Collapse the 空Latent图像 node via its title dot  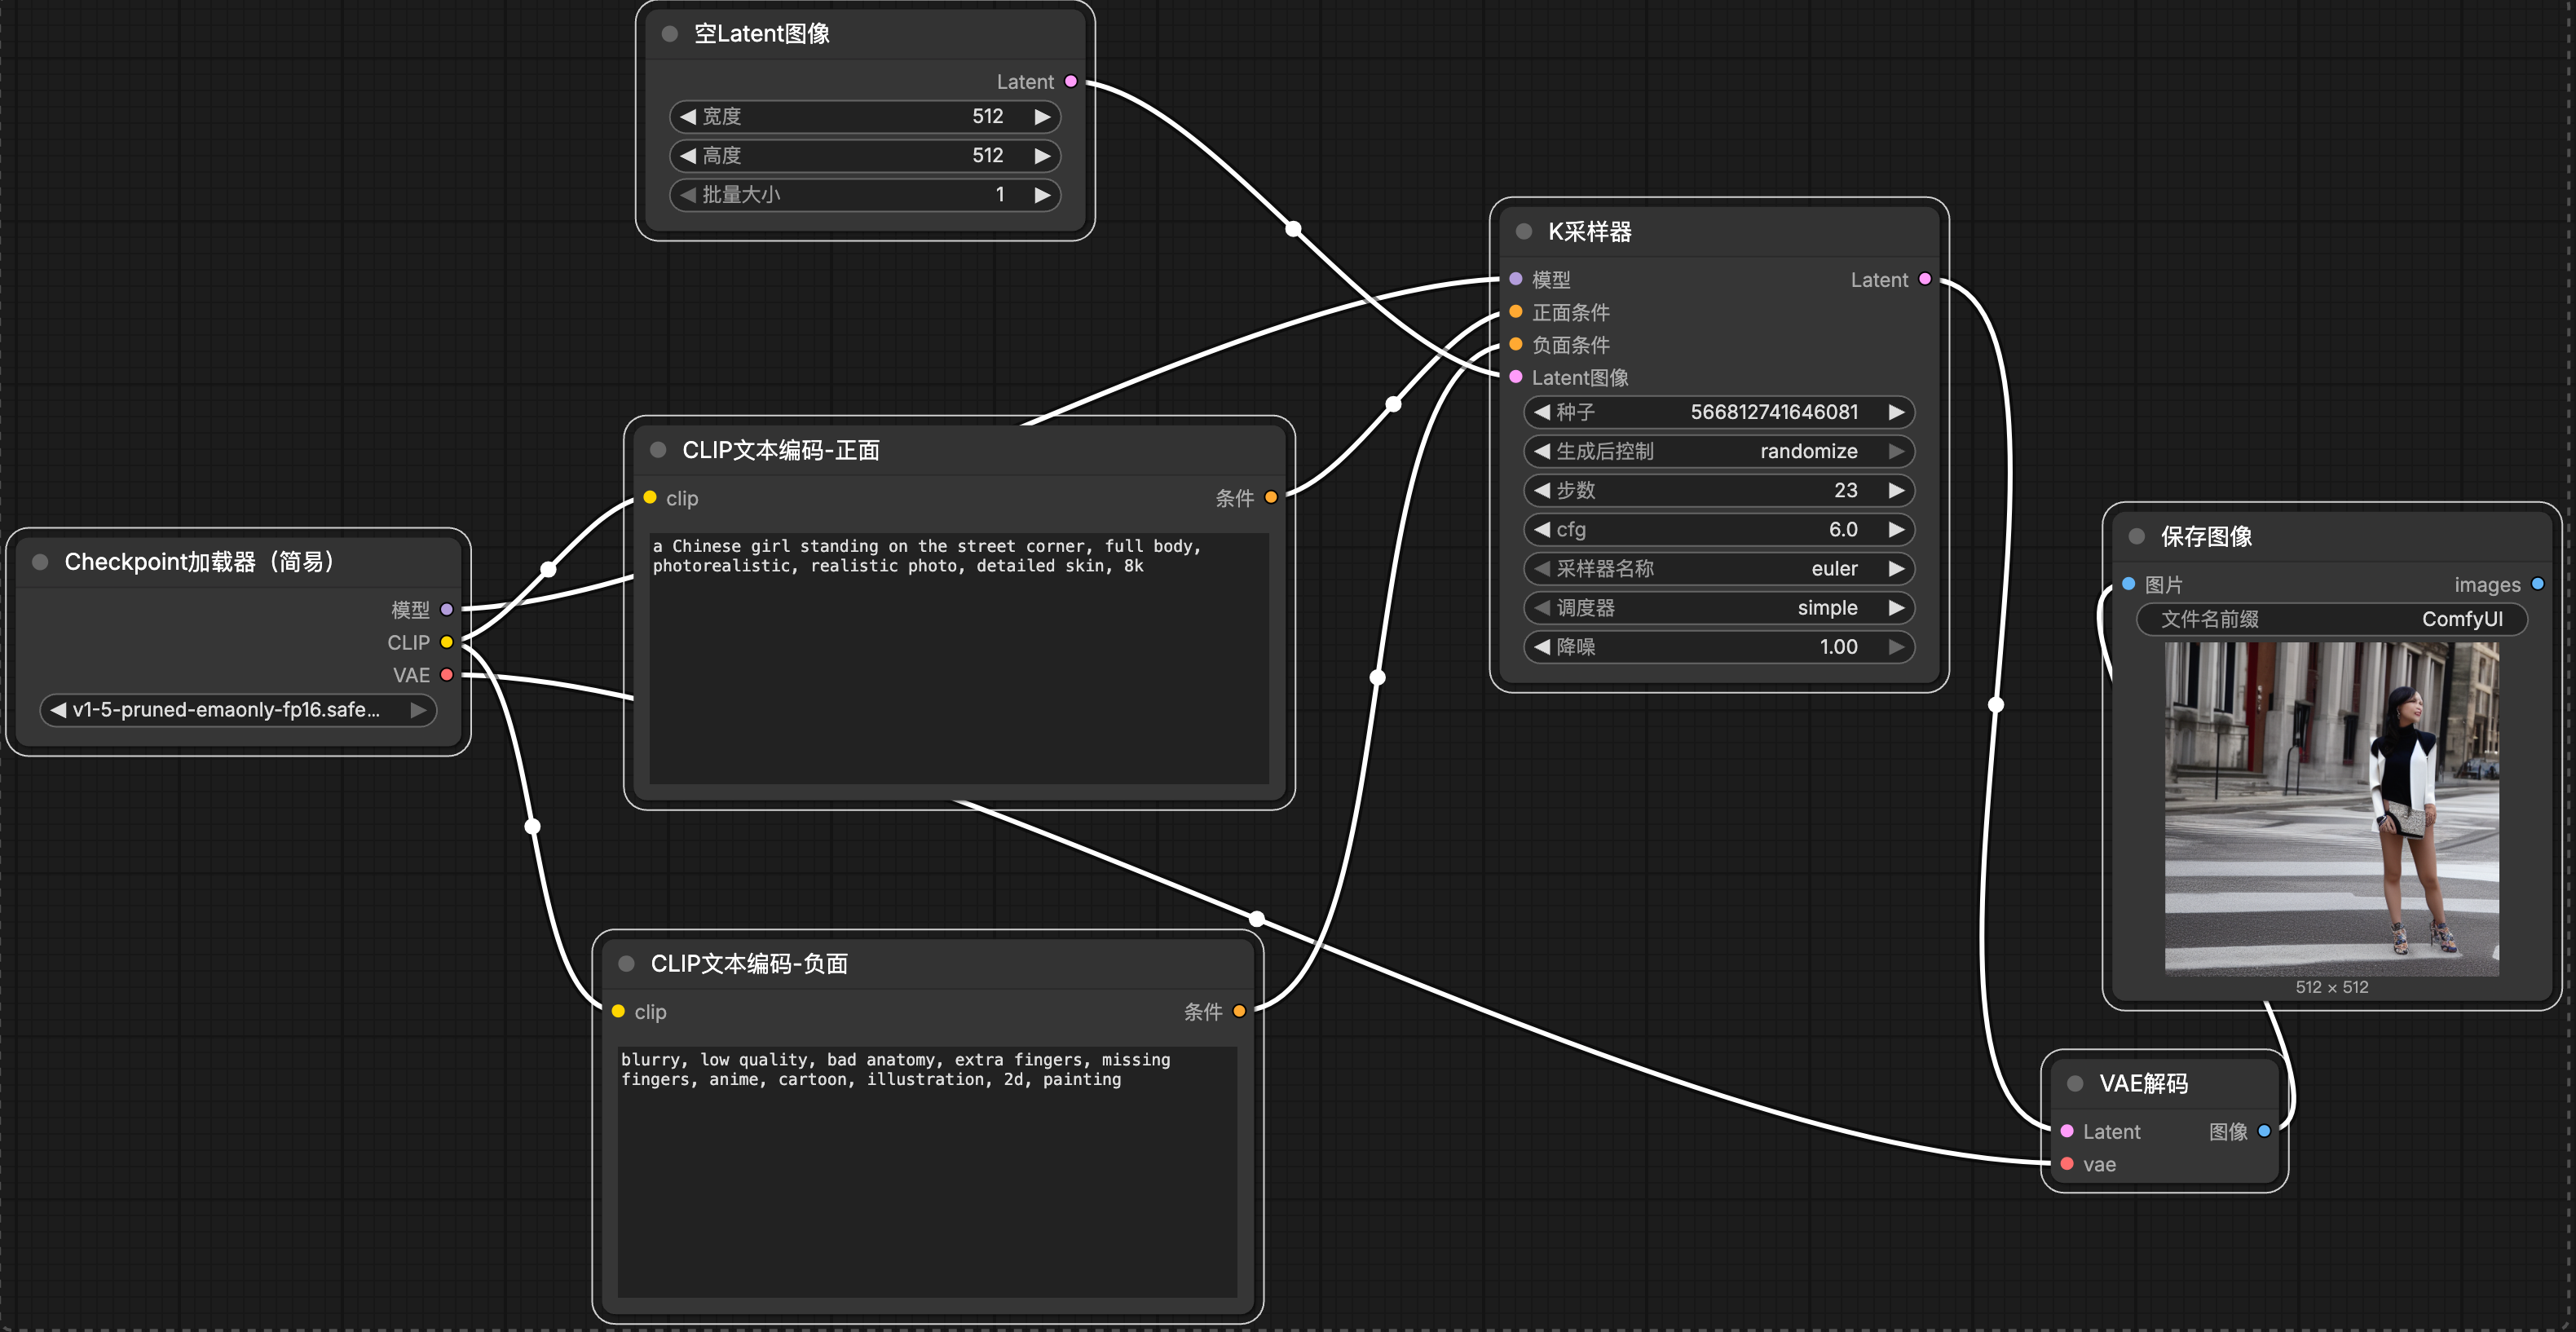(669, 34)
